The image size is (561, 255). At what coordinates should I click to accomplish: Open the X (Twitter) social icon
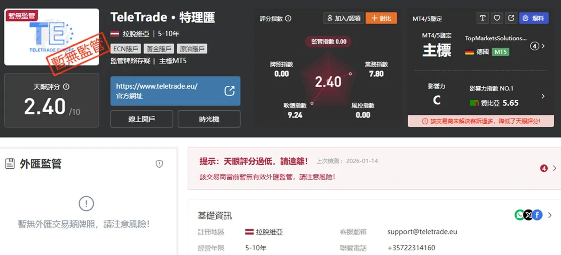(528, 215)
